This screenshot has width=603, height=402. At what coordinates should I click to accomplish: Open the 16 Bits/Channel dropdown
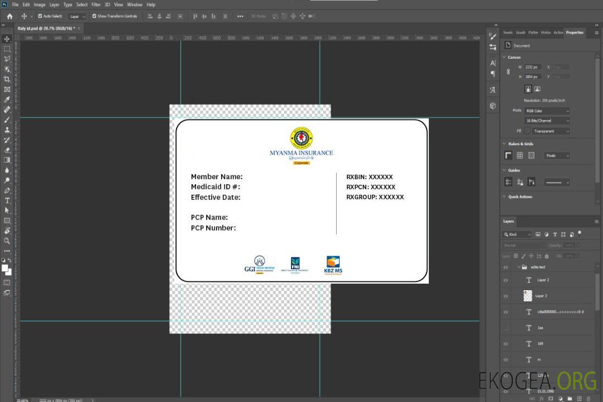coord(547,121)
